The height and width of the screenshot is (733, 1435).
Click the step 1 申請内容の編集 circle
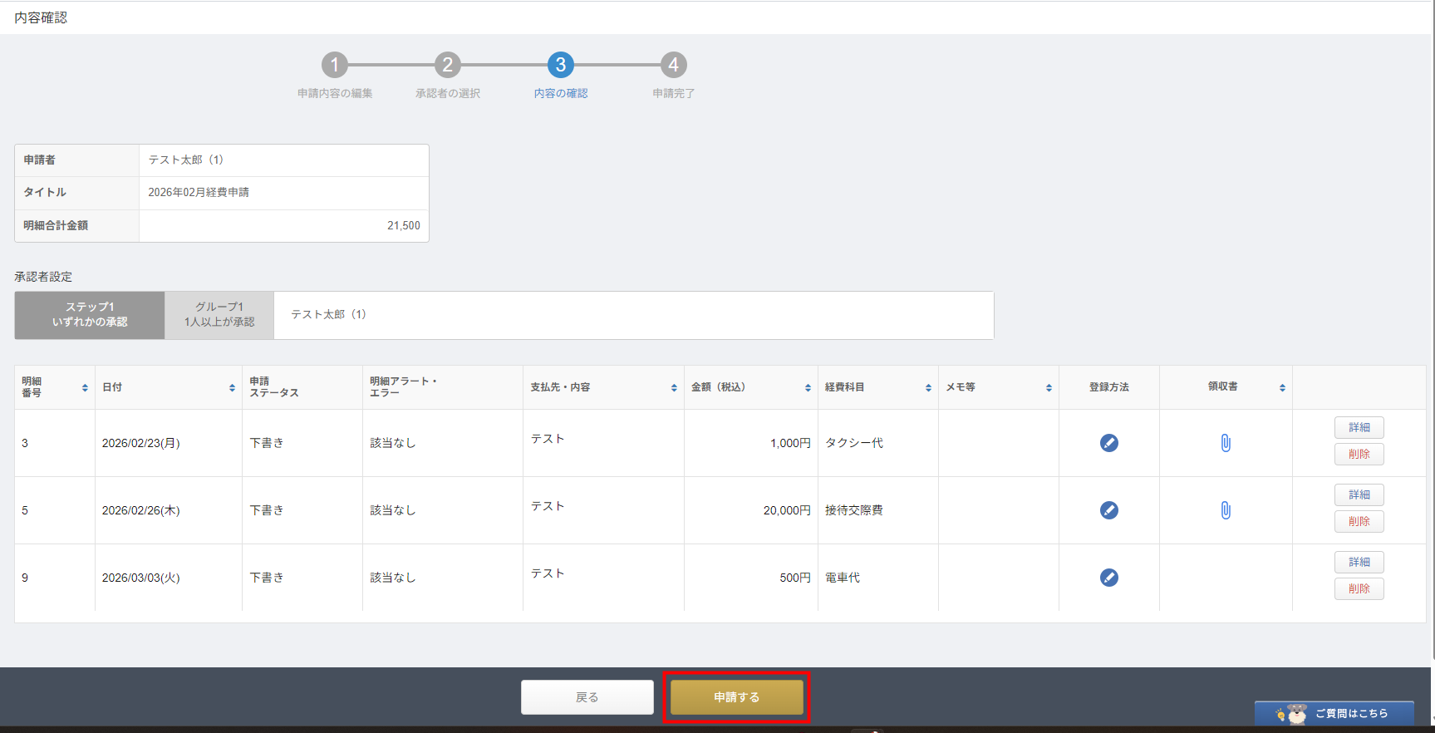[335, 65]
